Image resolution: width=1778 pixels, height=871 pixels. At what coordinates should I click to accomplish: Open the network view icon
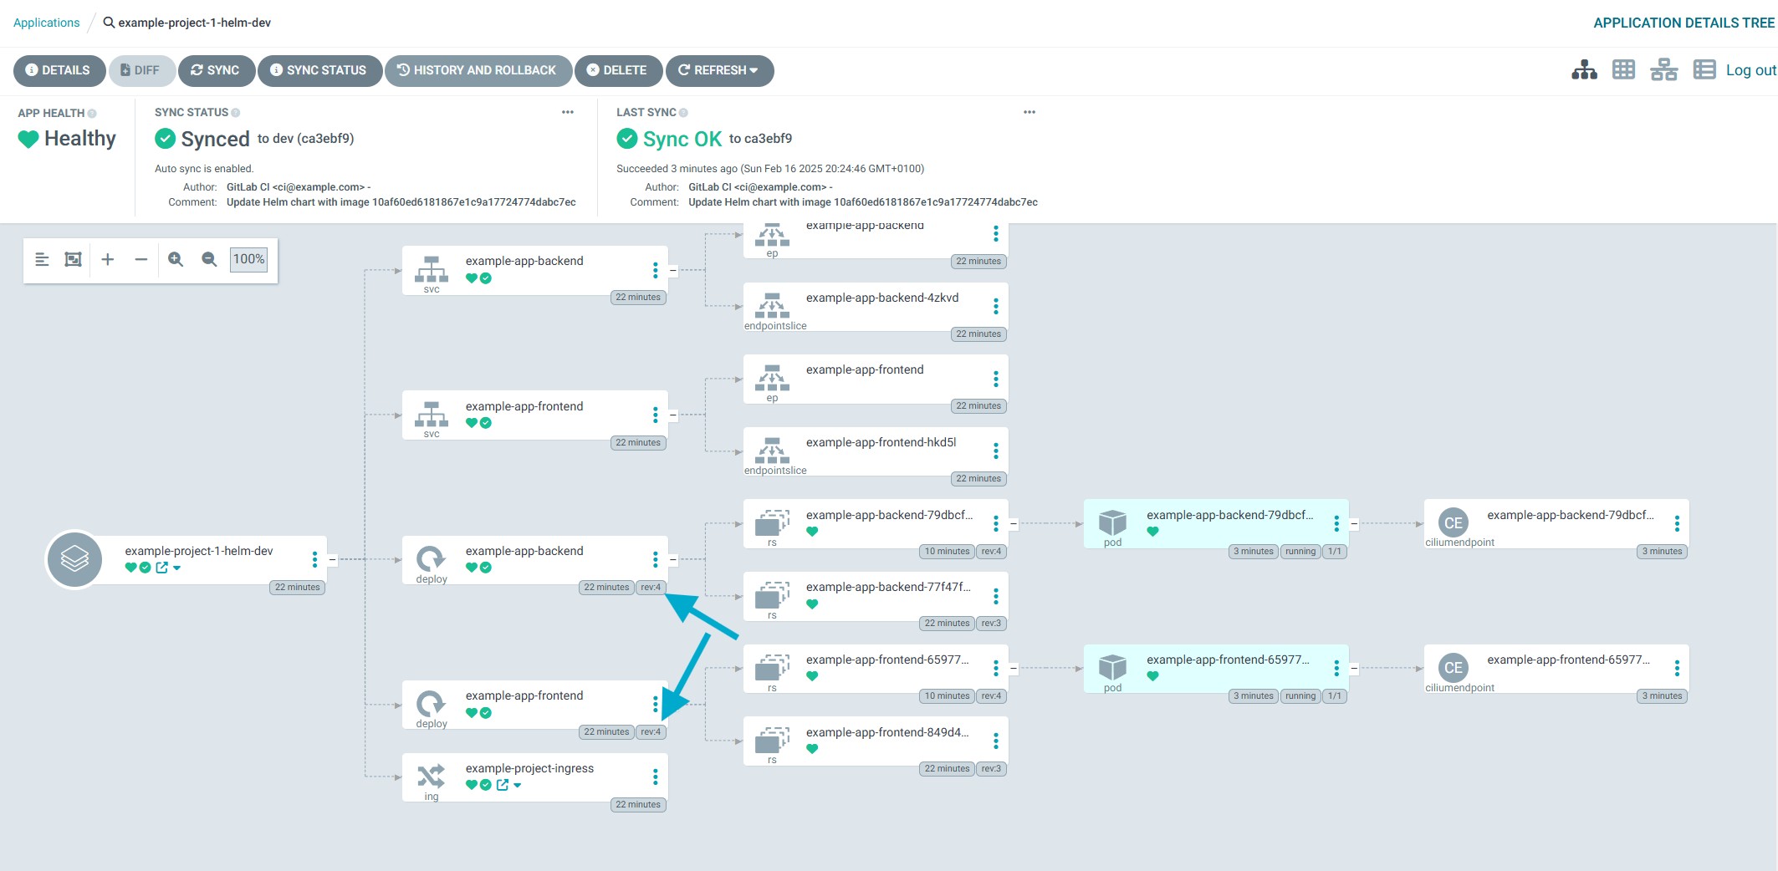pos(1663,70)
